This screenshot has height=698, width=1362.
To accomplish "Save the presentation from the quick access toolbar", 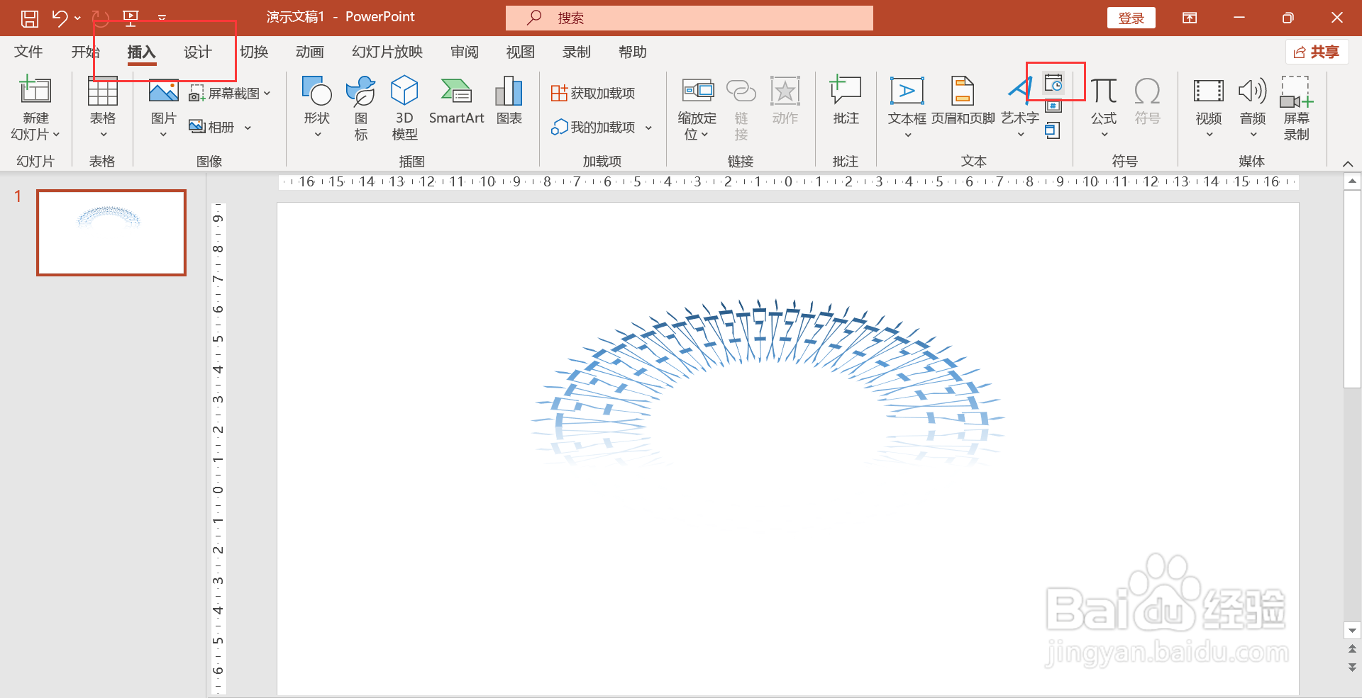I will point(30,18).
